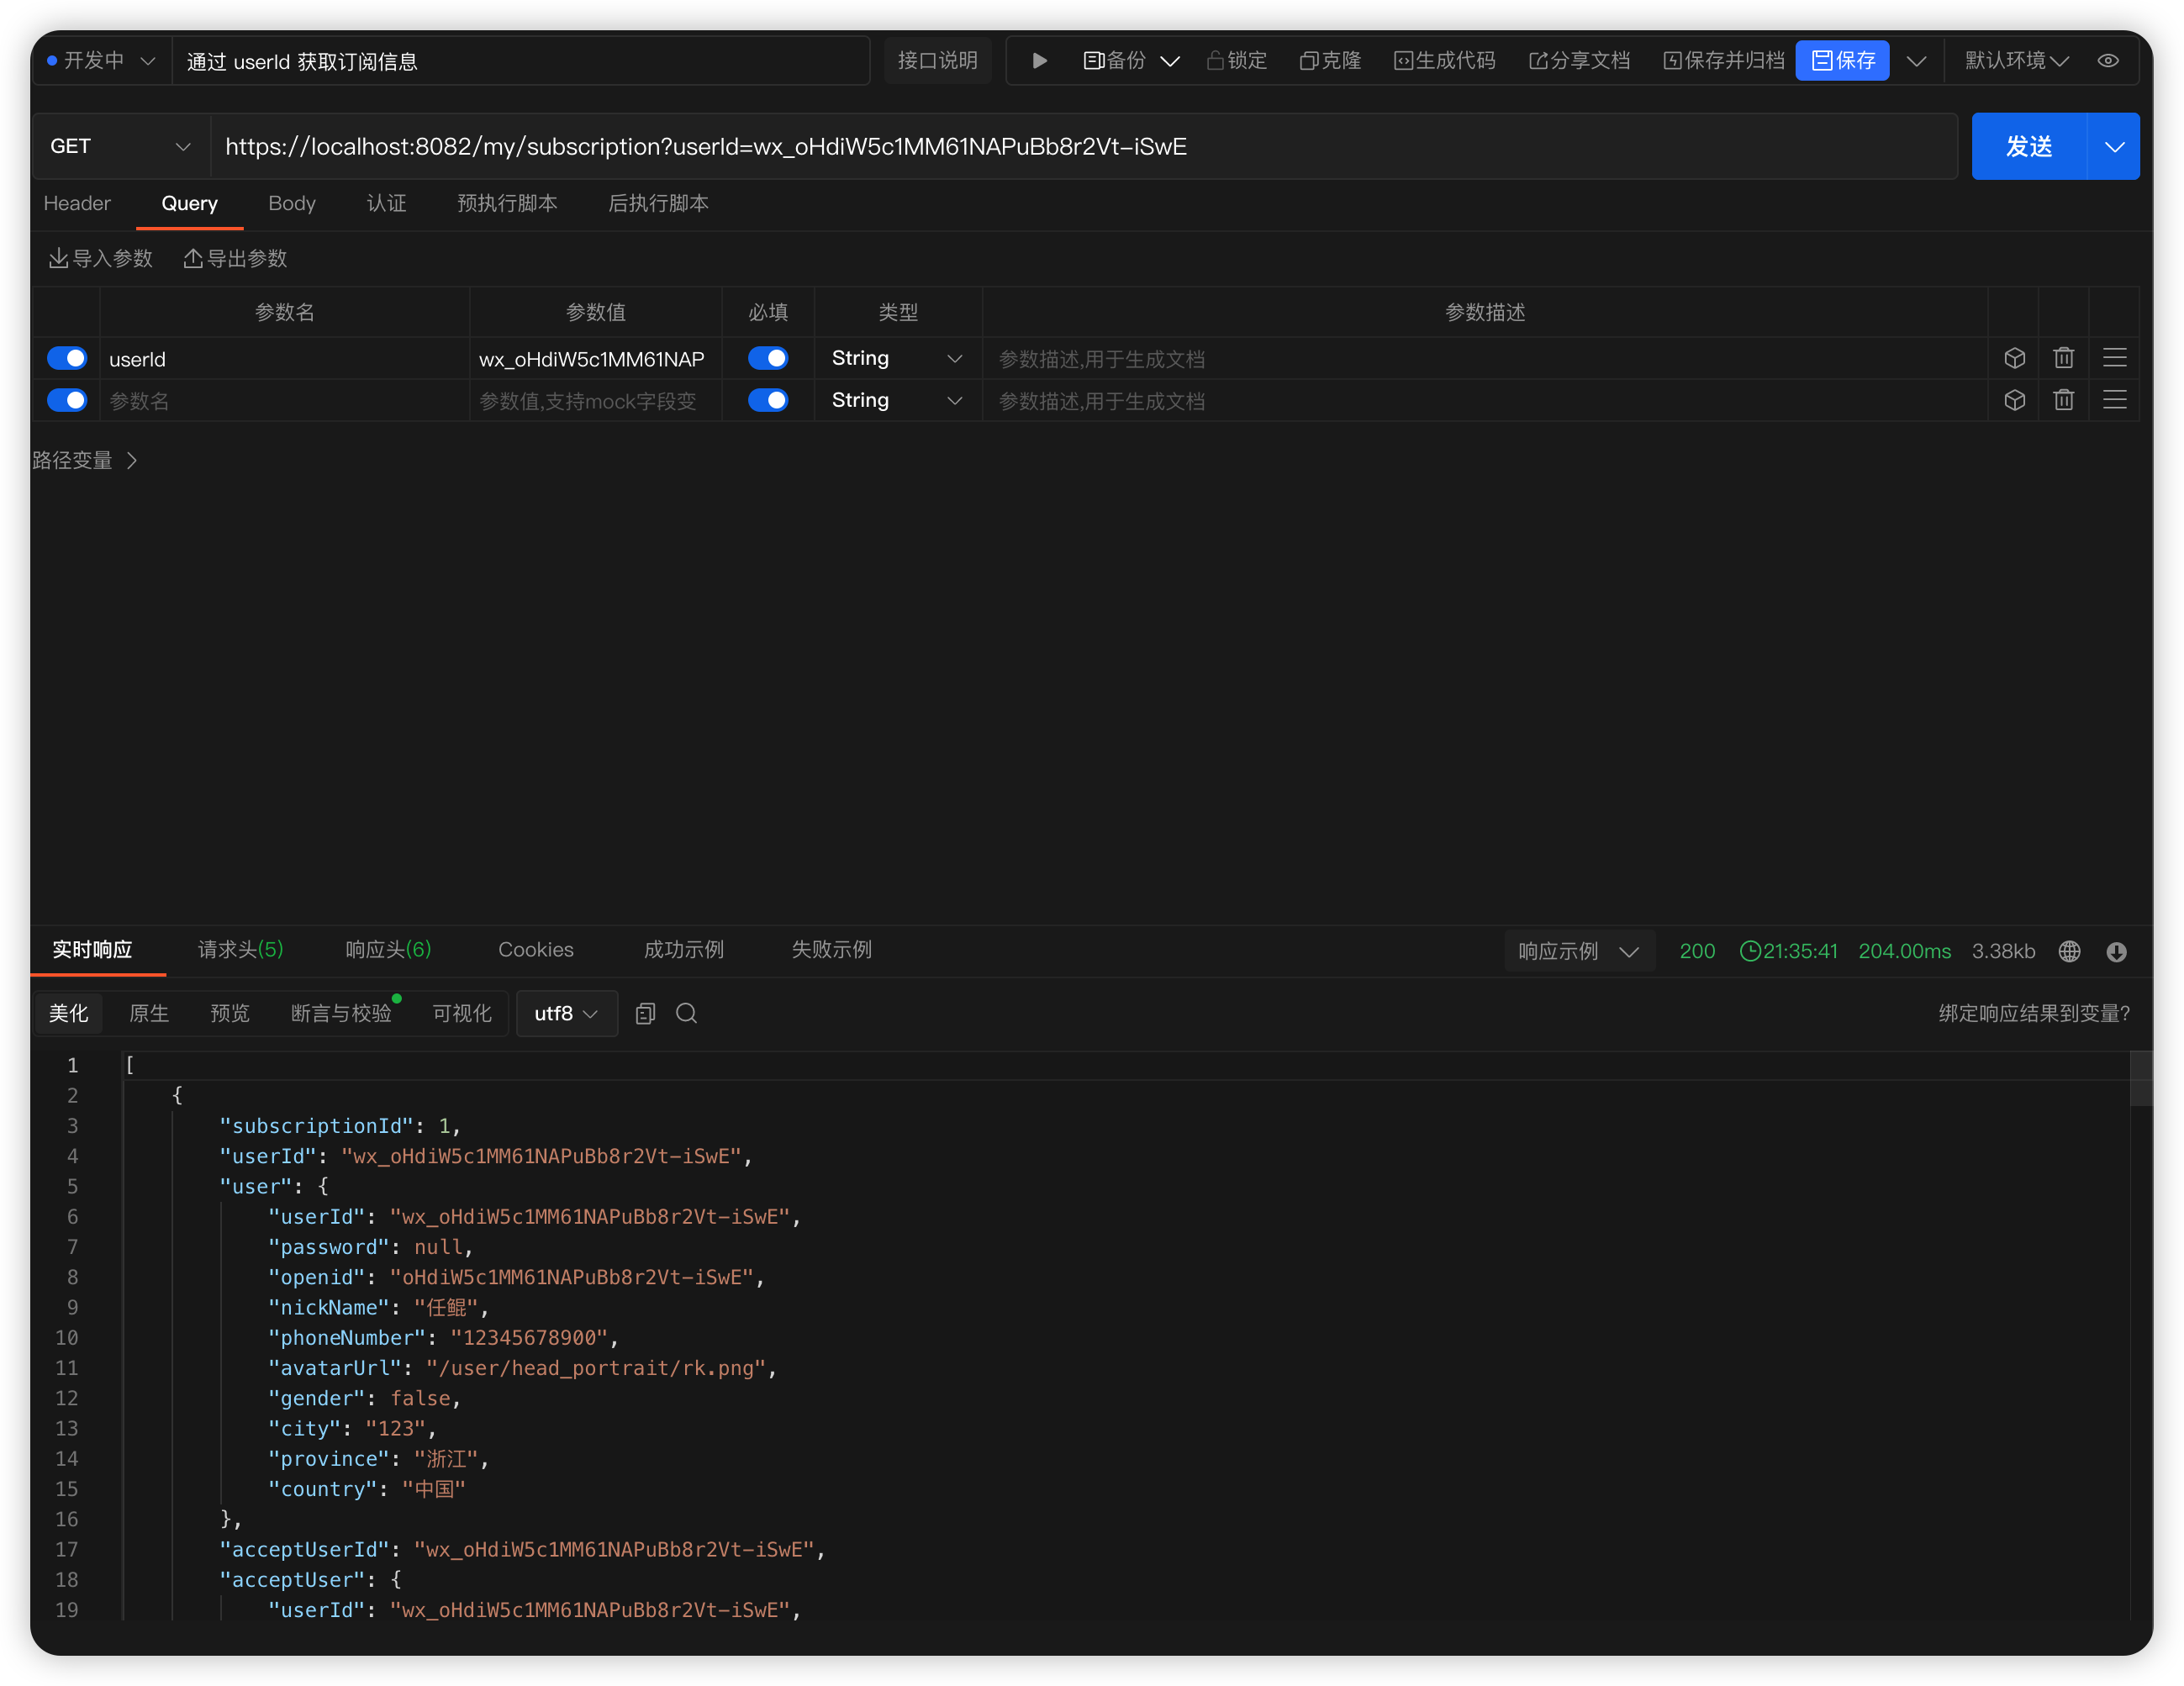Open the 响应头(6) tab
This screenshot has height=1686, width=2184.
coord(388,949)
